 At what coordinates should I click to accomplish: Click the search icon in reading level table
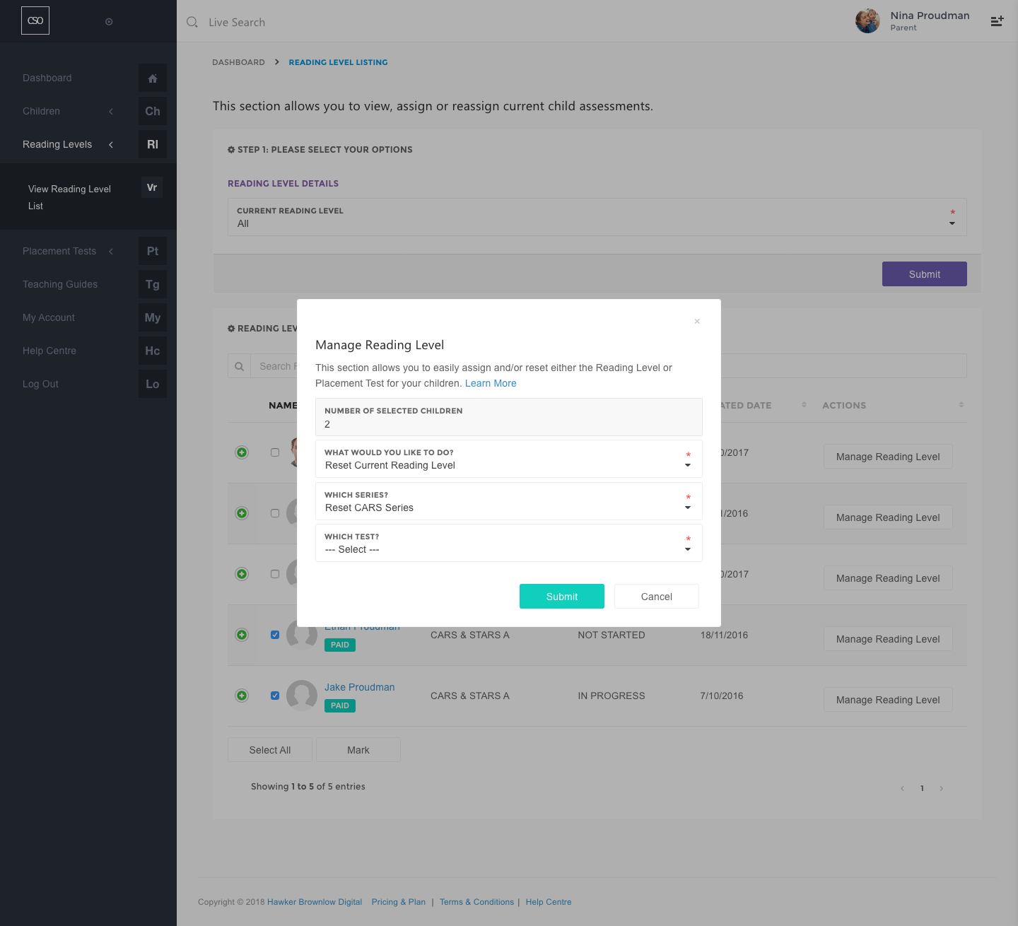pyautogui.click(x=239, y=366)
